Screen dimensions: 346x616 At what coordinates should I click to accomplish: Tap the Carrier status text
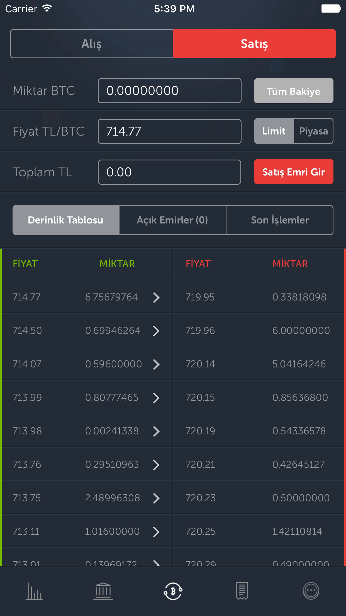click(x=21, y=9)
